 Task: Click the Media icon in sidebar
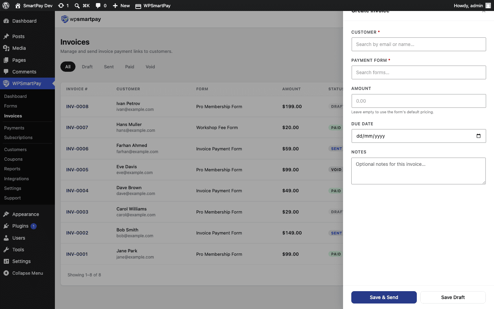pyautogui.click(x=6, y=48)
